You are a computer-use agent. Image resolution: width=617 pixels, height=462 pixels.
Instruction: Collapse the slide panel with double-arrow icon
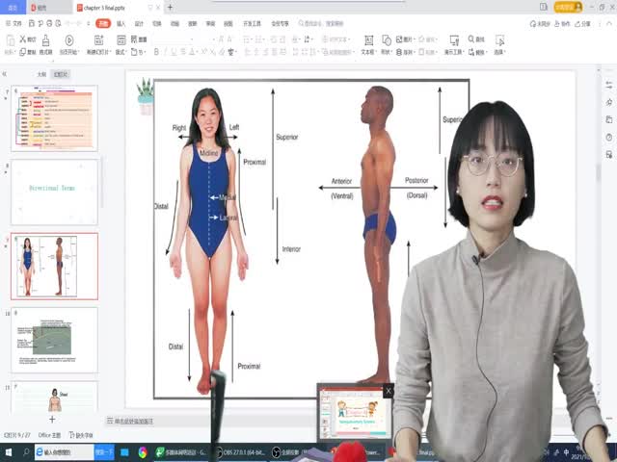pos(6,74)
